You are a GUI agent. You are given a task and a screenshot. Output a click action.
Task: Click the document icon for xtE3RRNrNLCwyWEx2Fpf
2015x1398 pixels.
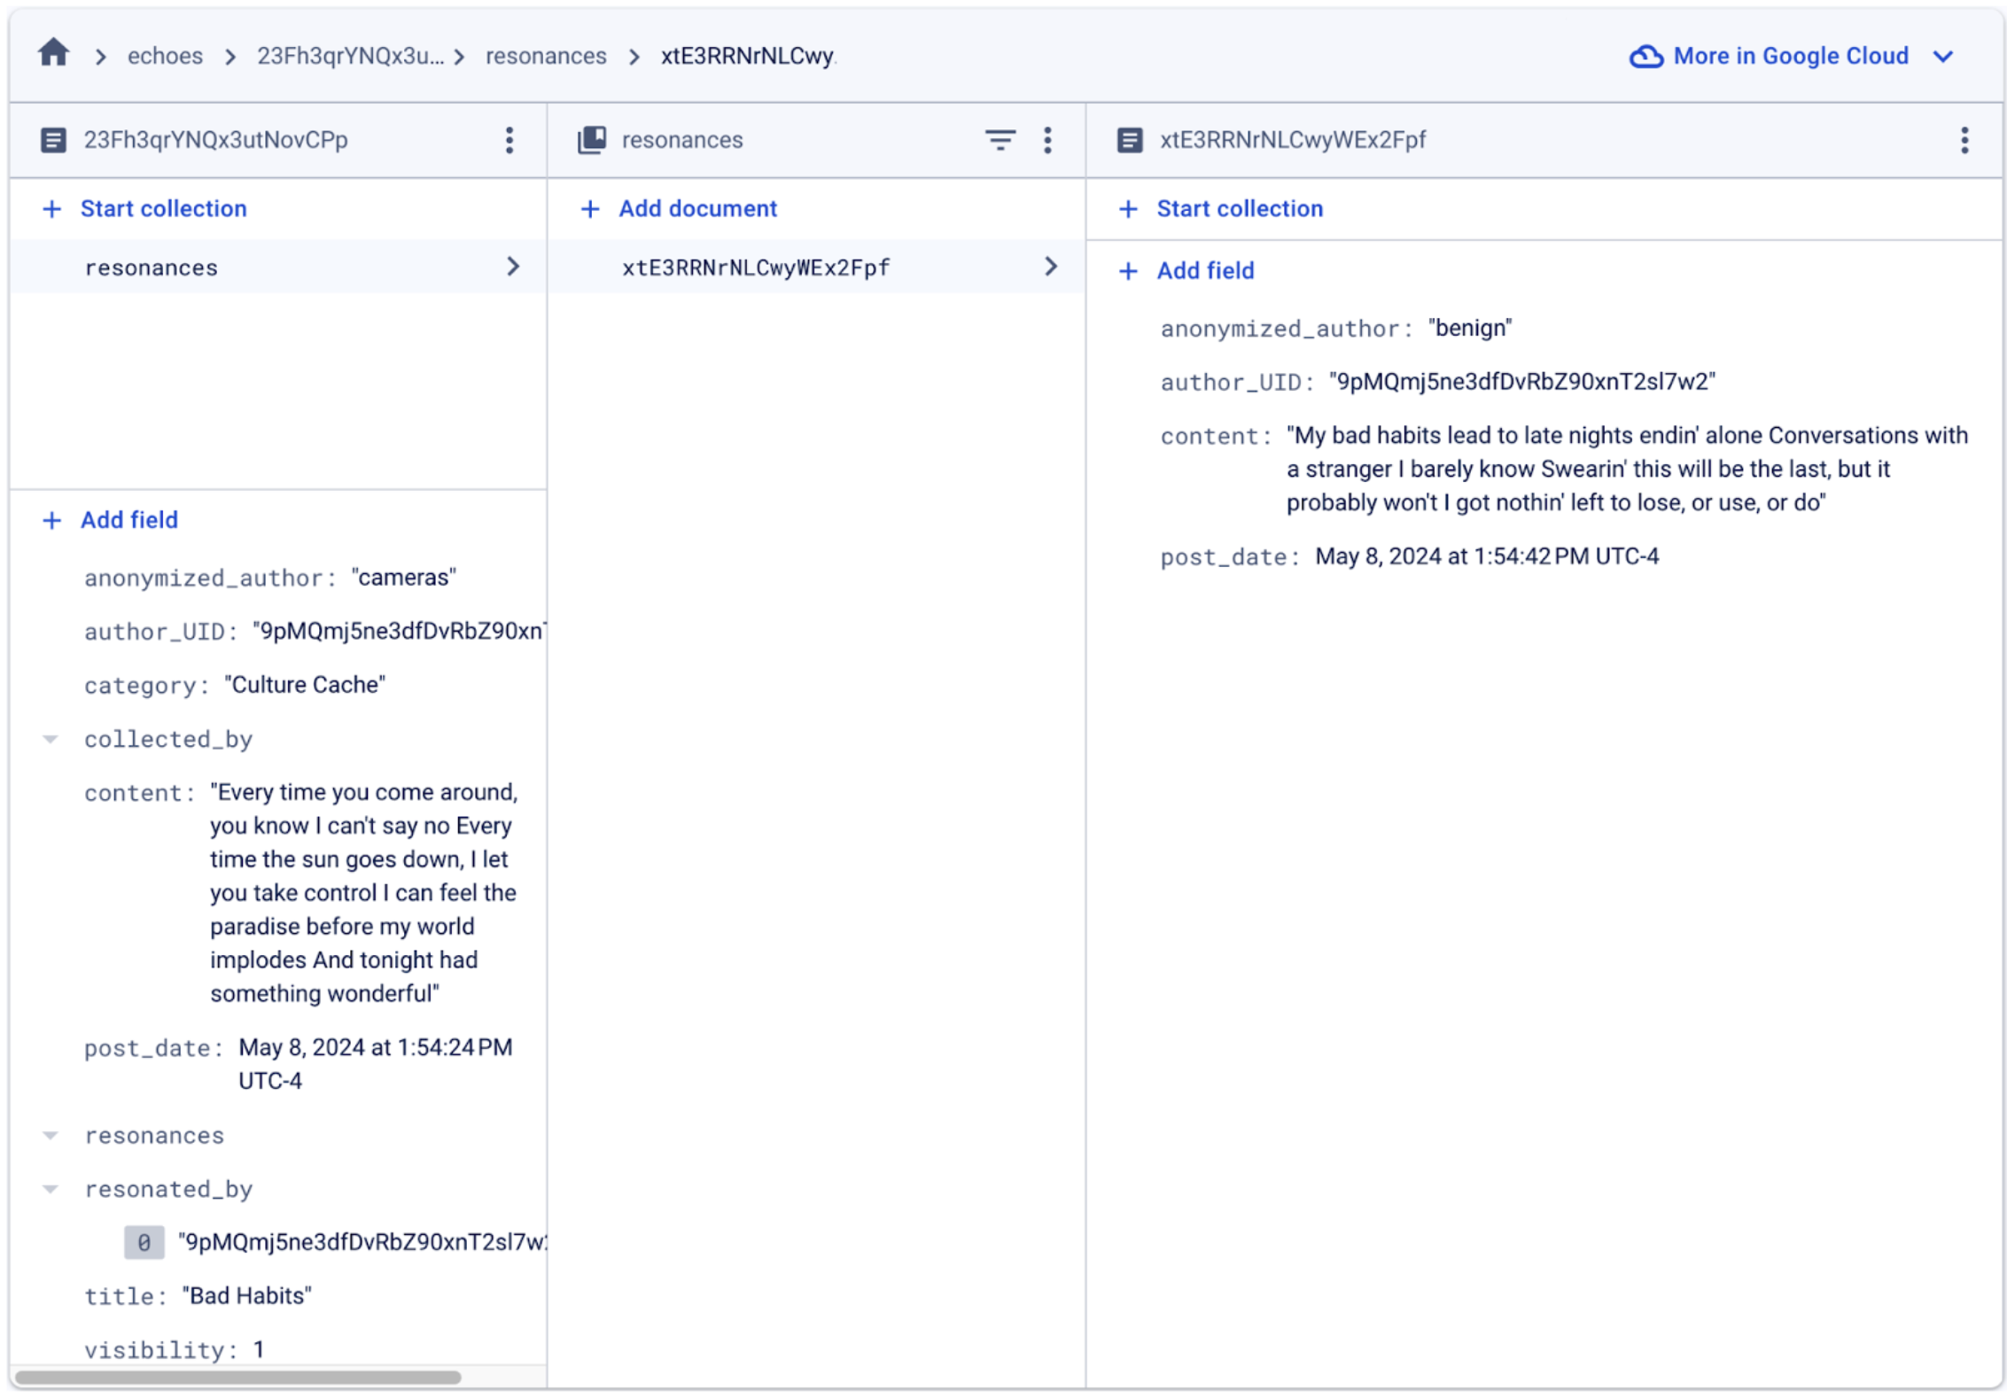(x=1129, y=140)
